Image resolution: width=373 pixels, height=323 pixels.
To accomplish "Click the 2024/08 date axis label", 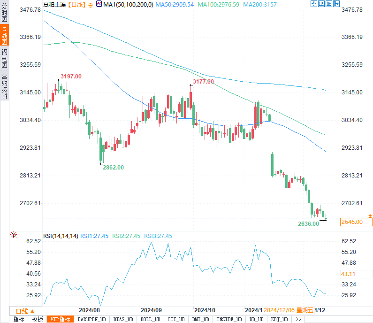I will 89,310.
